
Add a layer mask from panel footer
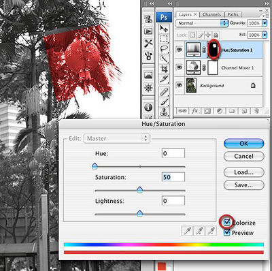tap(207, 111)
